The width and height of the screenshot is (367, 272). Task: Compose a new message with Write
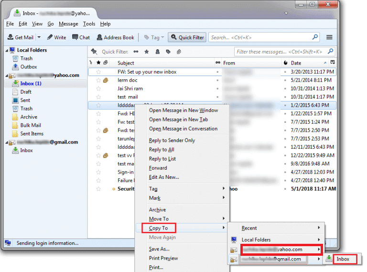pos(56,37)
